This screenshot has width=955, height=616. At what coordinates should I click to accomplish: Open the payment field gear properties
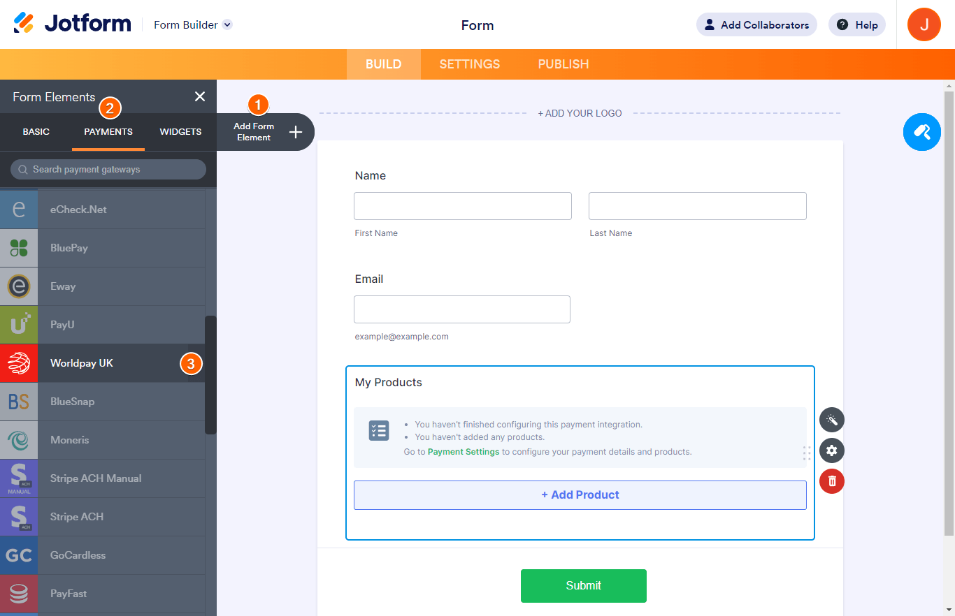click(x=832, y=450)
